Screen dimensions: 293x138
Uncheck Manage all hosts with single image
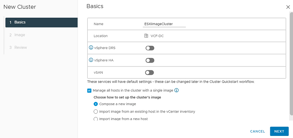point(89,90)
